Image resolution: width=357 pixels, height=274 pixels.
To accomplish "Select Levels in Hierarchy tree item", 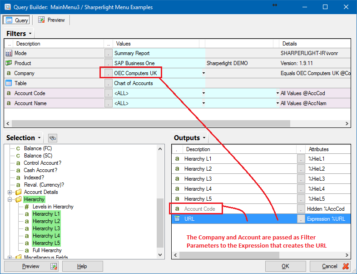I will tap(53, 207).
